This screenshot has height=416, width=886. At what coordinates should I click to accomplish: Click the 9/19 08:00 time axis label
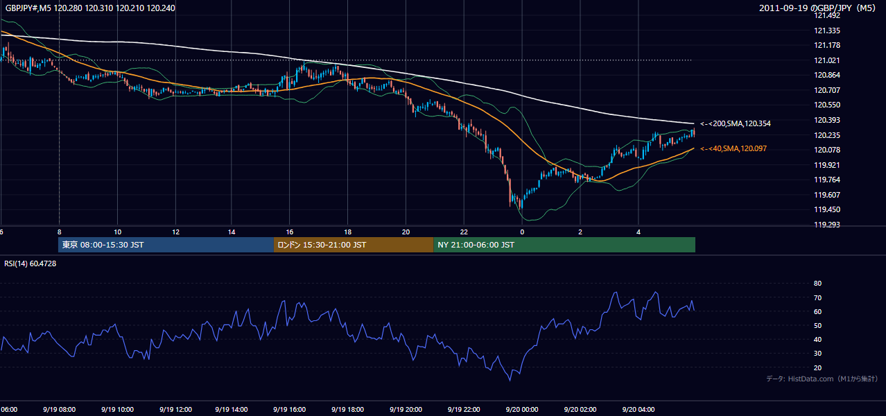point(59,410)
